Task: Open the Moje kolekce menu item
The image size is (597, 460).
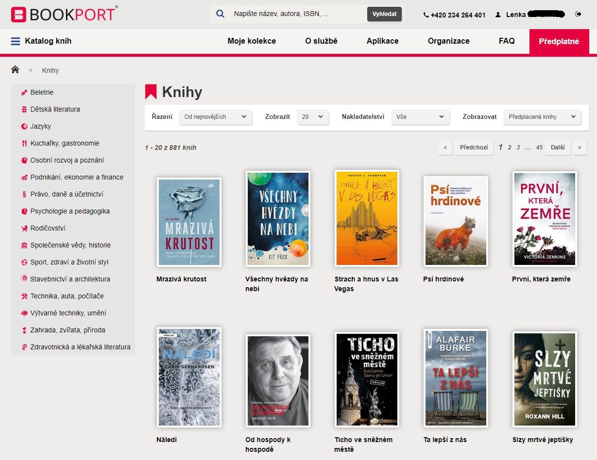Action: [252, 41]
